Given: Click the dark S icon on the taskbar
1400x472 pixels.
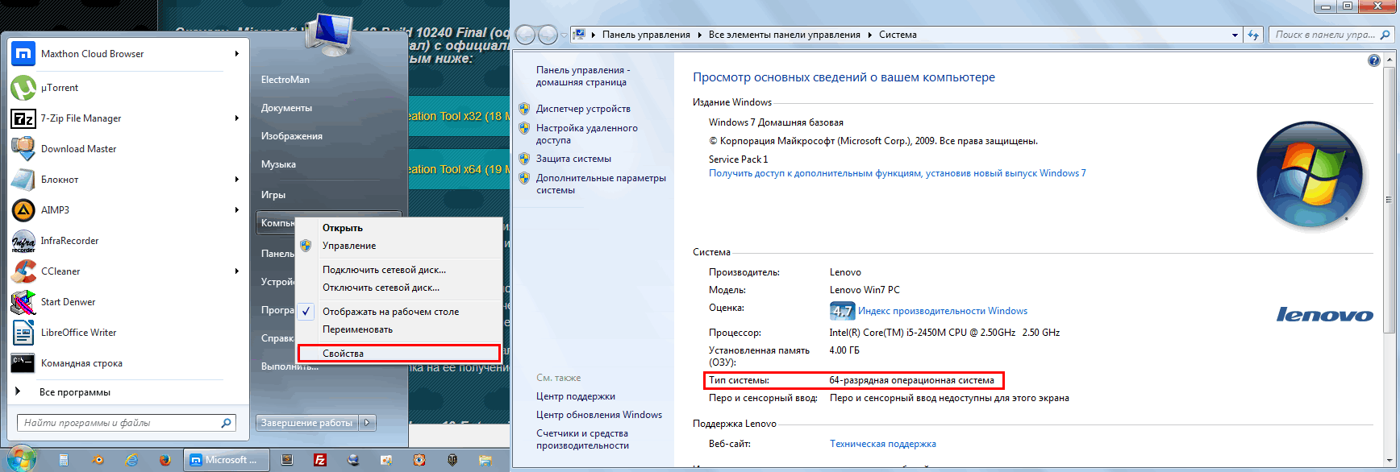Looking at the screenshot, I should point(286,460).
